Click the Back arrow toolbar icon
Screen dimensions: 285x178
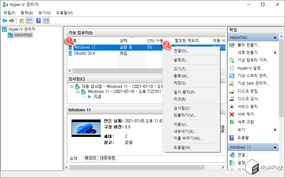point(4,21)
